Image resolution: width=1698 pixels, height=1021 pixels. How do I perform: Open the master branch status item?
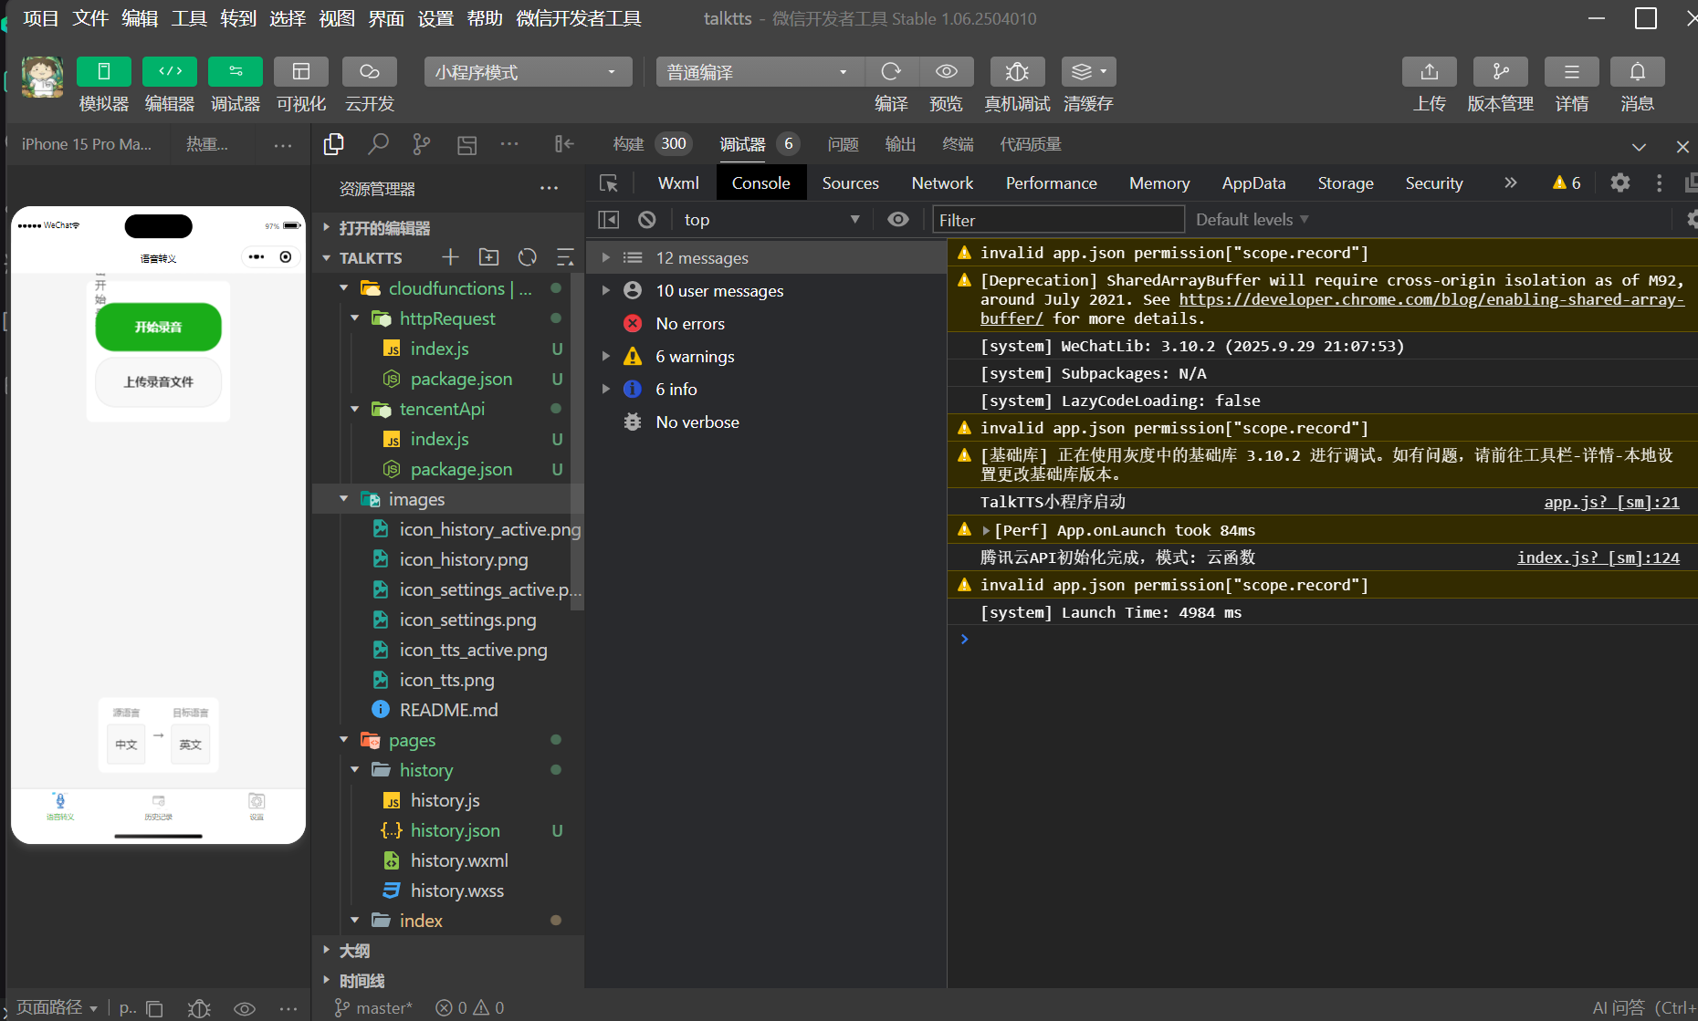373,1007
